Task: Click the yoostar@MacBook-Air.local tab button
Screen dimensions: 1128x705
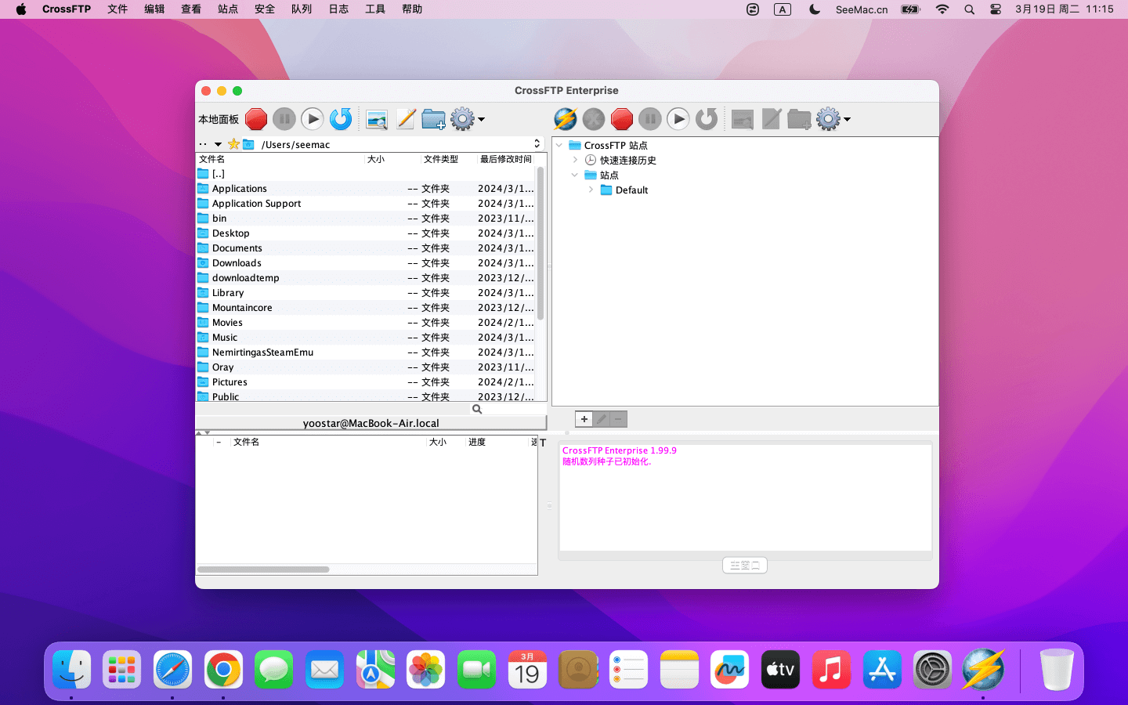Action: click(x=371, y=423)
